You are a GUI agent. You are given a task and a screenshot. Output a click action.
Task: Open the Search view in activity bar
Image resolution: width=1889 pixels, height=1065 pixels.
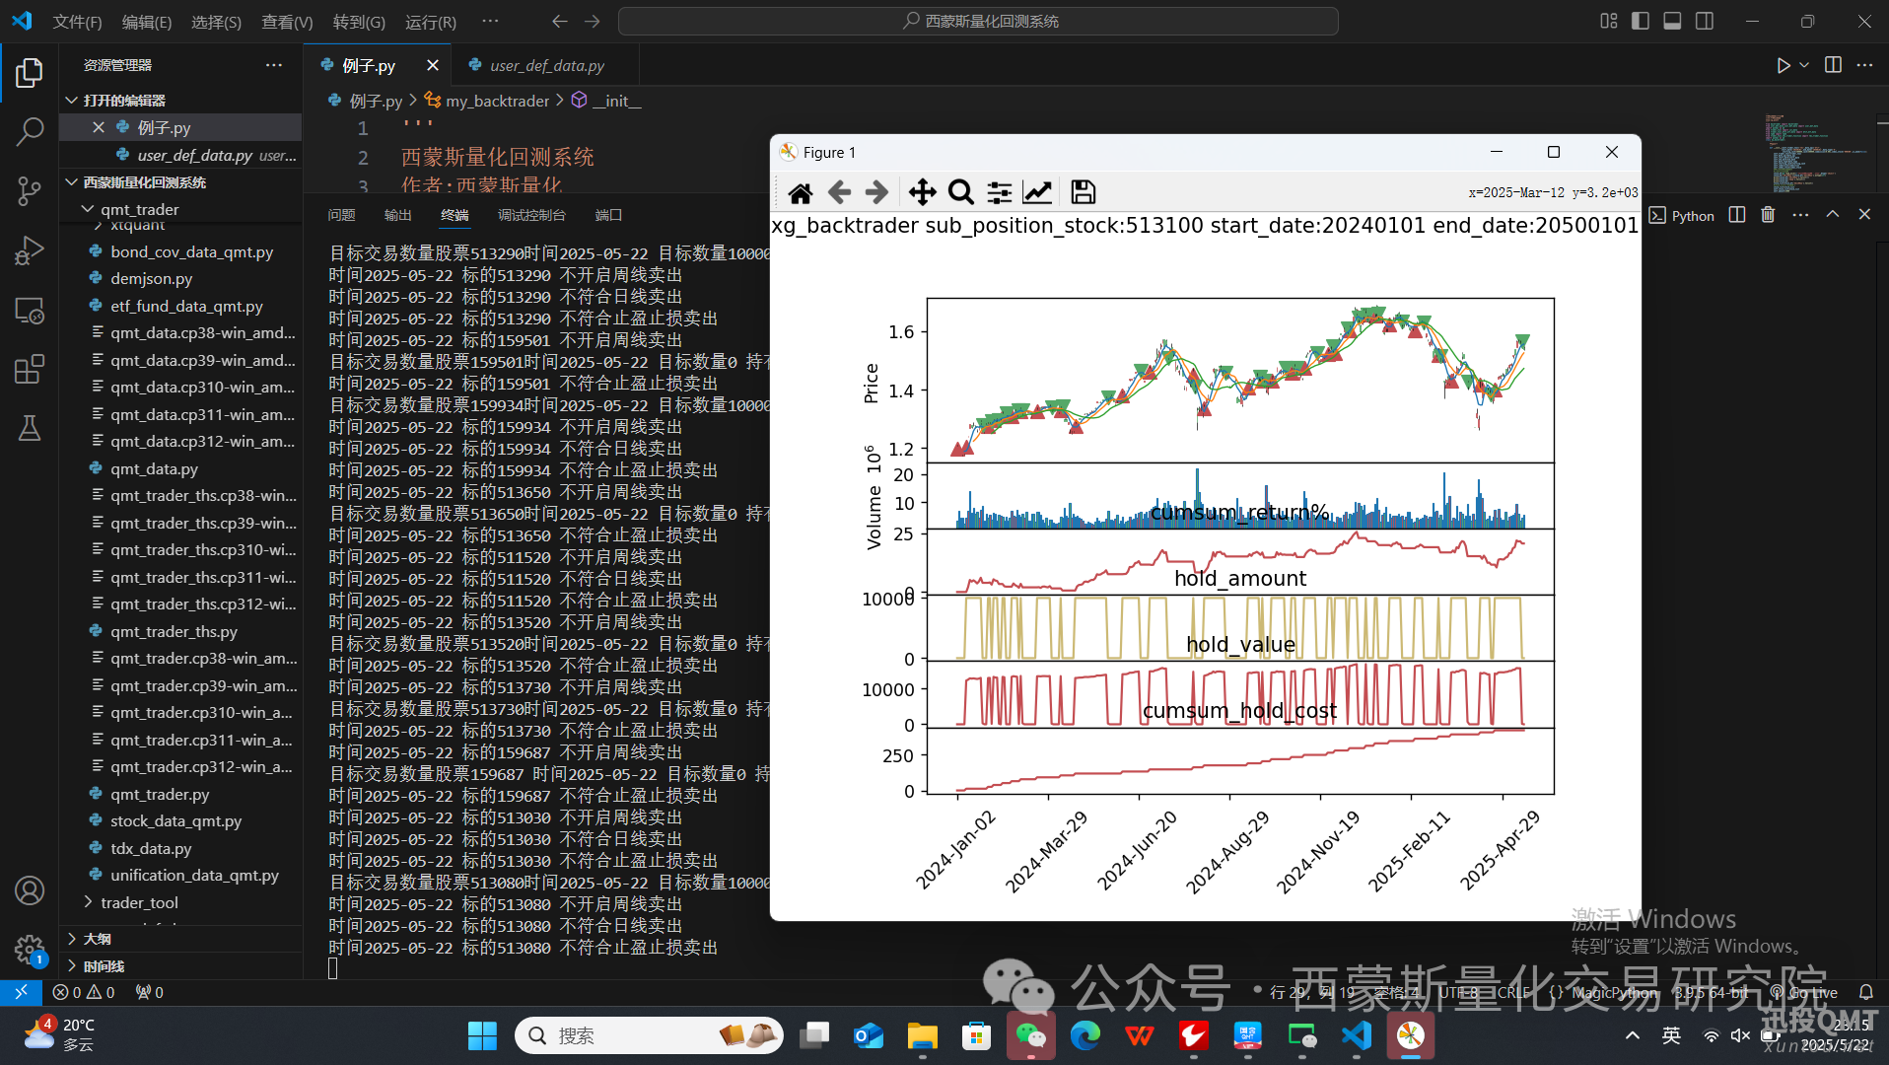[30, 131]
